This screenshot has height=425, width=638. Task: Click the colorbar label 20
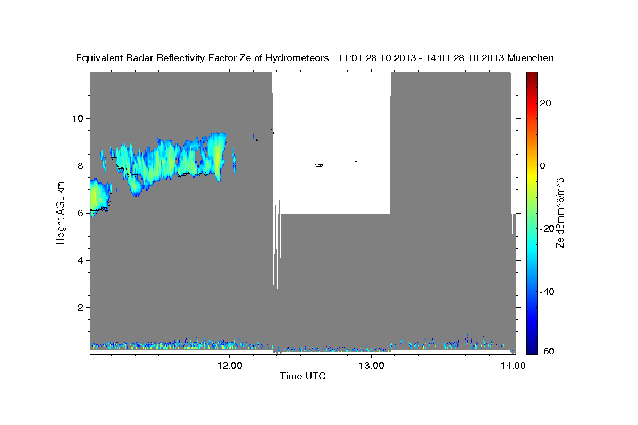(546, 103)
